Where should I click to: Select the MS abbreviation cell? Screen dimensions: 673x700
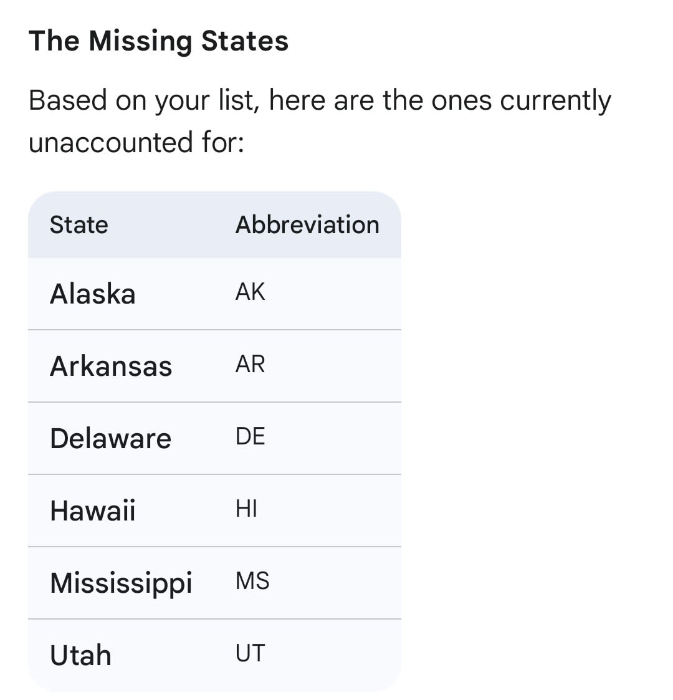click(252, 581)
